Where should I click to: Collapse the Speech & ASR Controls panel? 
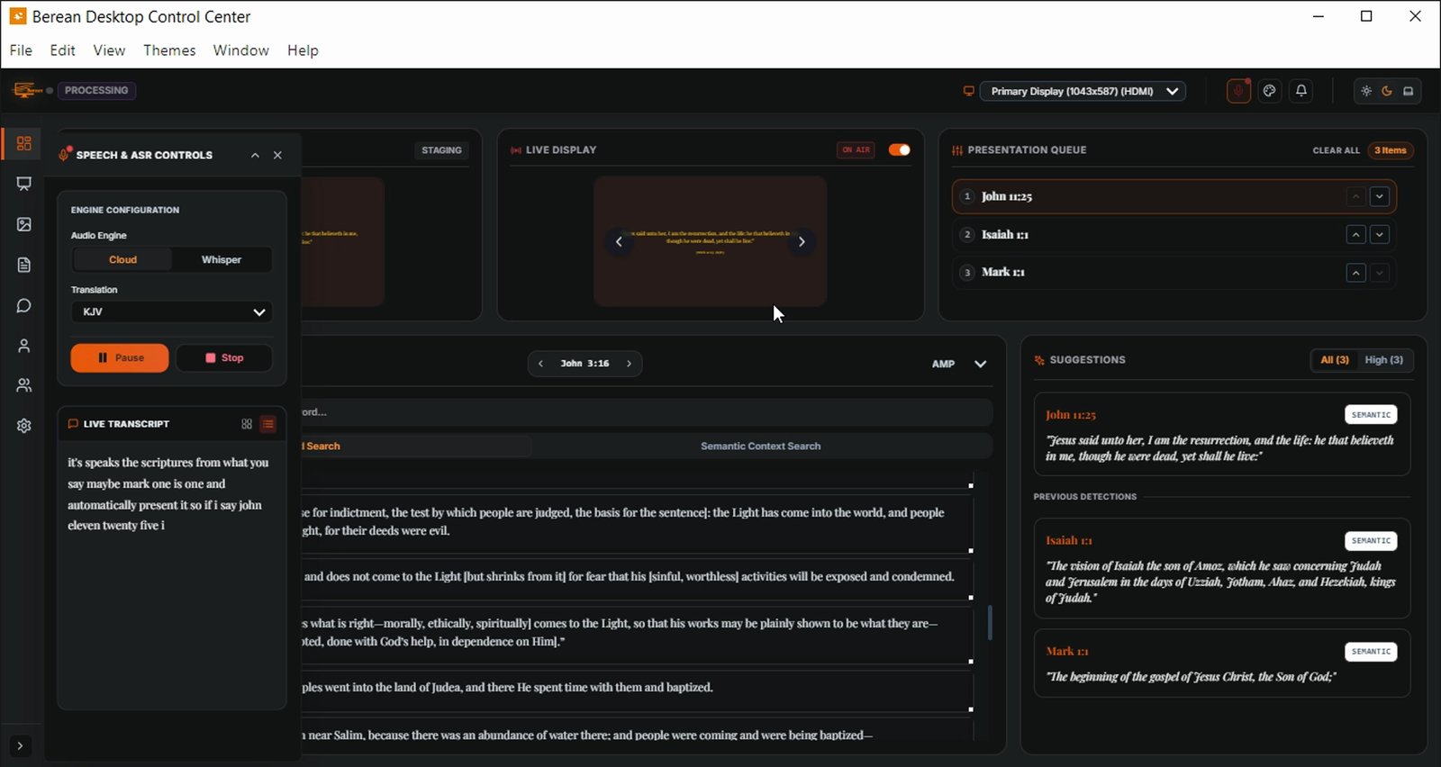click(255, 155)
